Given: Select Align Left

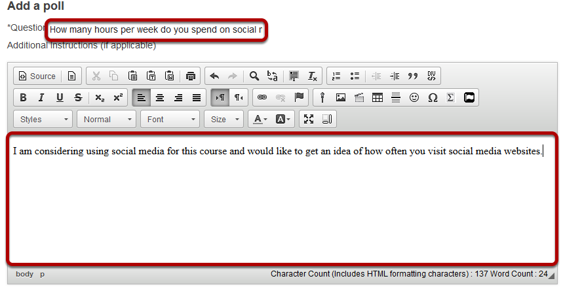Looking at the screenshot, I should click(x=142, y=97).
